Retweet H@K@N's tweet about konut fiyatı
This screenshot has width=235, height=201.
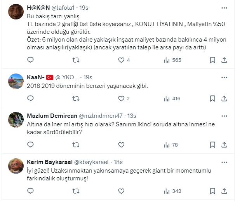click(x=76, y=60)
